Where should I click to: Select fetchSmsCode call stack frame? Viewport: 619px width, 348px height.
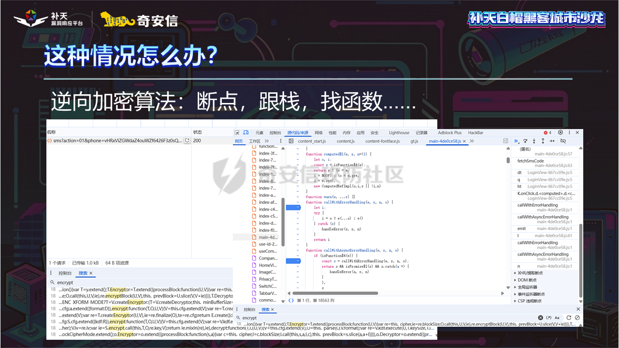(531, 161)
